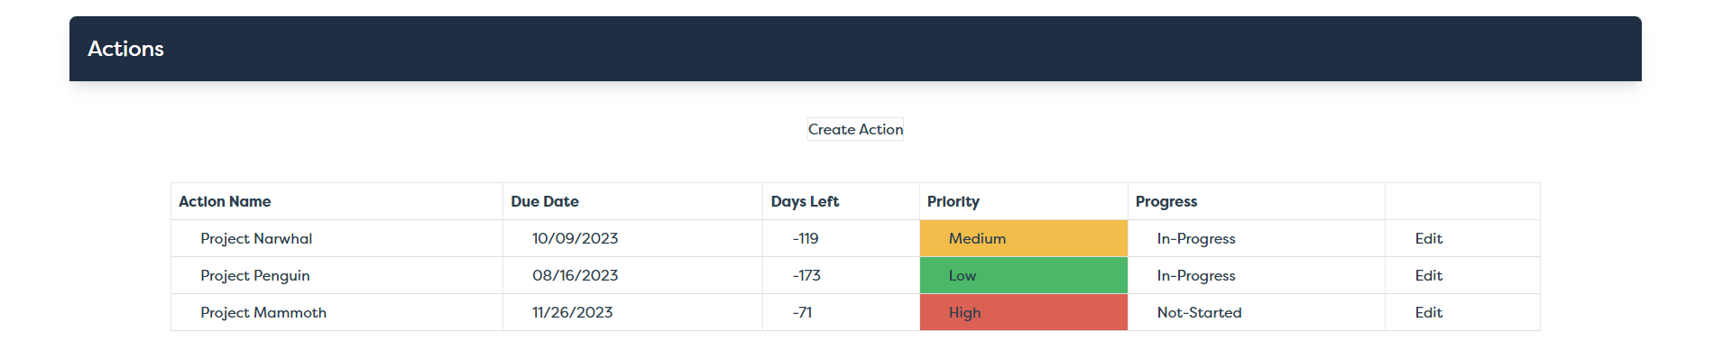Click the Priority column header
Image resolution: width=1714 pixels, height=360 pixels.
pos(953,201)
